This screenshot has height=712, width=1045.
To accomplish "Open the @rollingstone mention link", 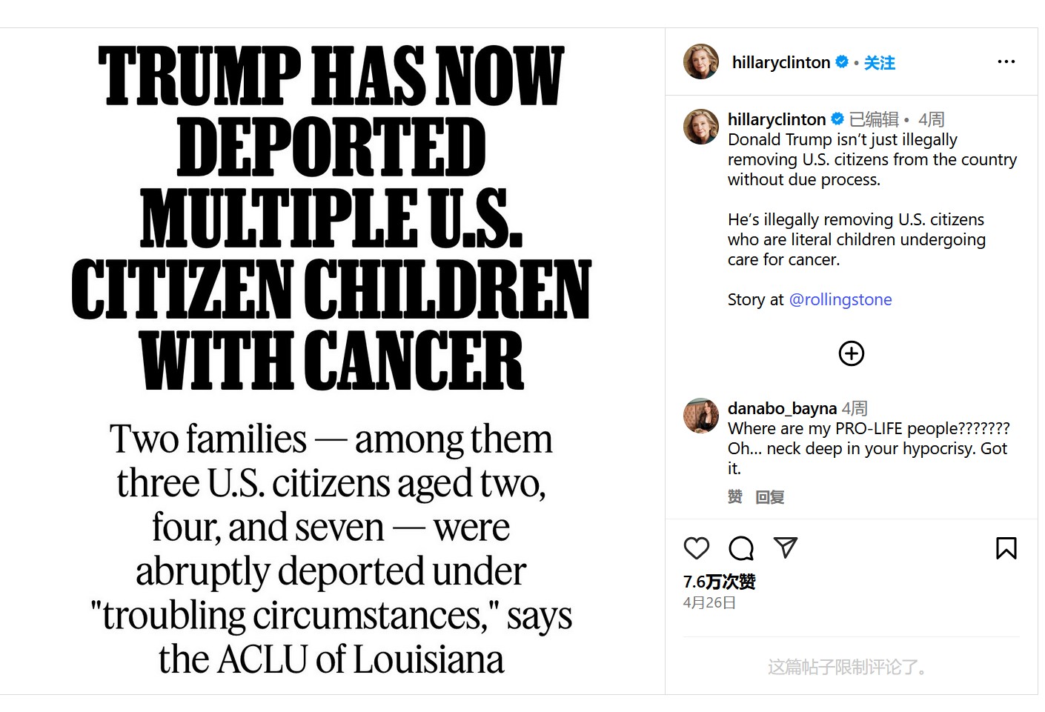I will tap(840, 299).
